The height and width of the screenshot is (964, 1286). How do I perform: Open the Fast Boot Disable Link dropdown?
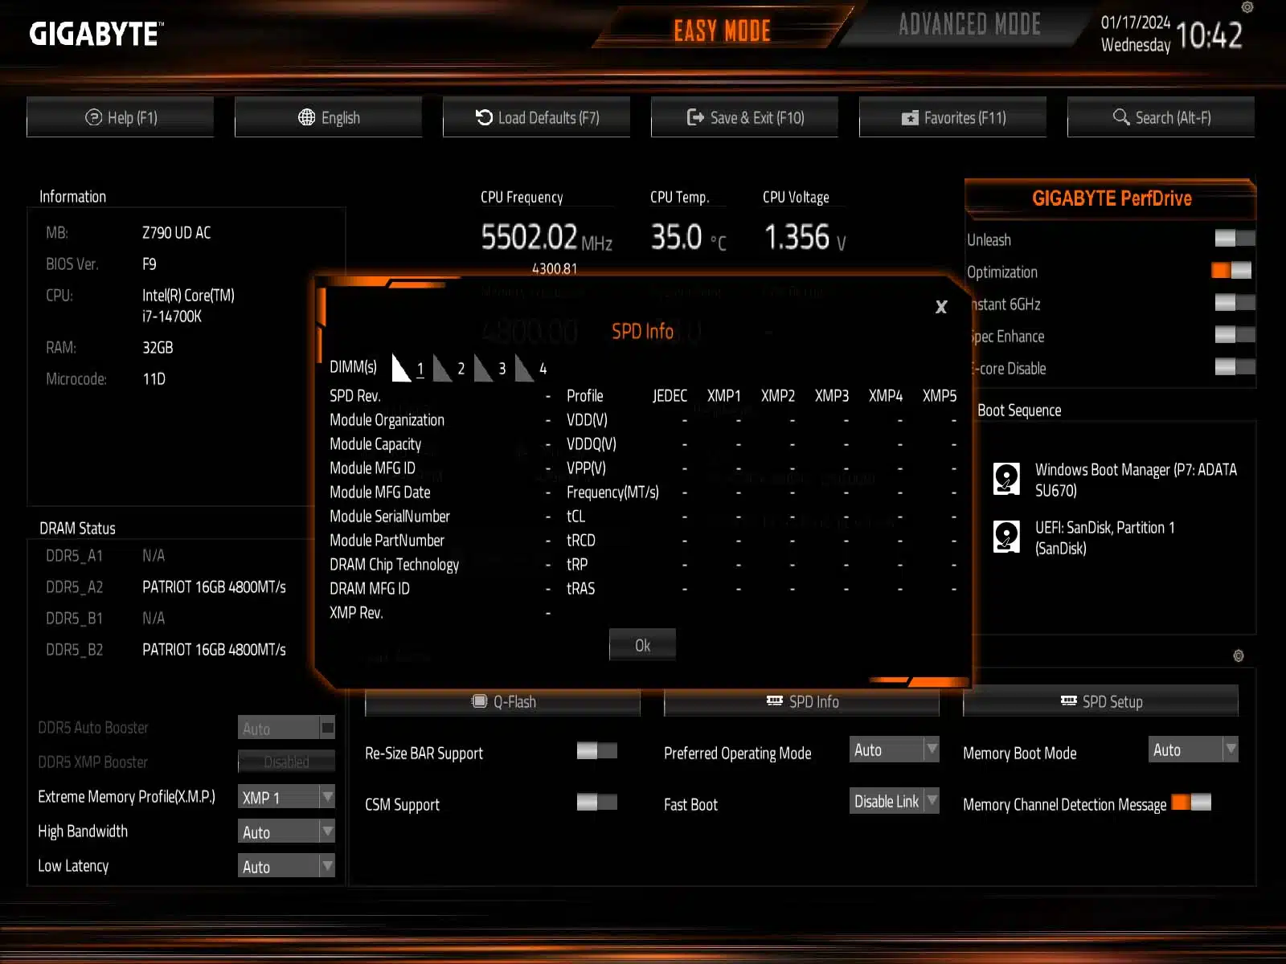click(895, 801)
